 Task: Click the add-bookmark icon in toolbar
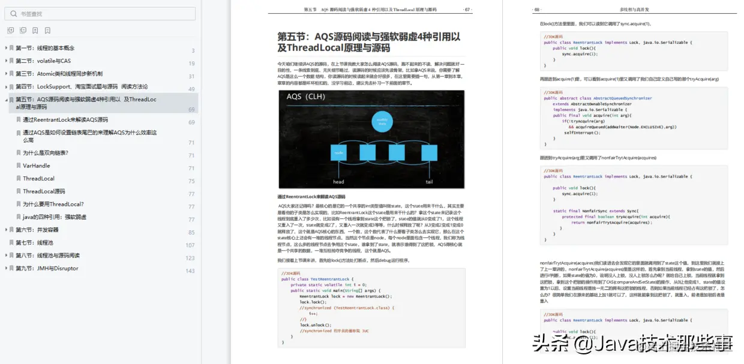pyautogui.click(x=35, y=30)
